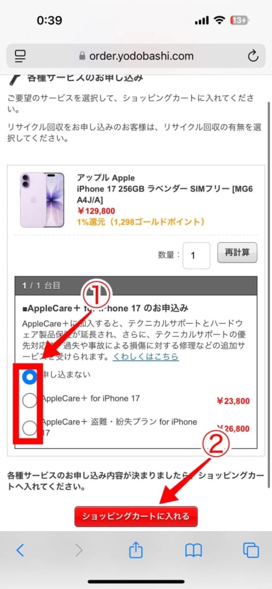
Task: Open the Safari share sheet icon
Action: 136,550
